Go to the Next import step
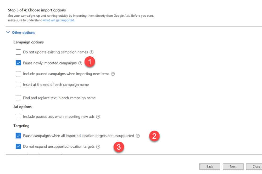 click(x=233, y=166)
